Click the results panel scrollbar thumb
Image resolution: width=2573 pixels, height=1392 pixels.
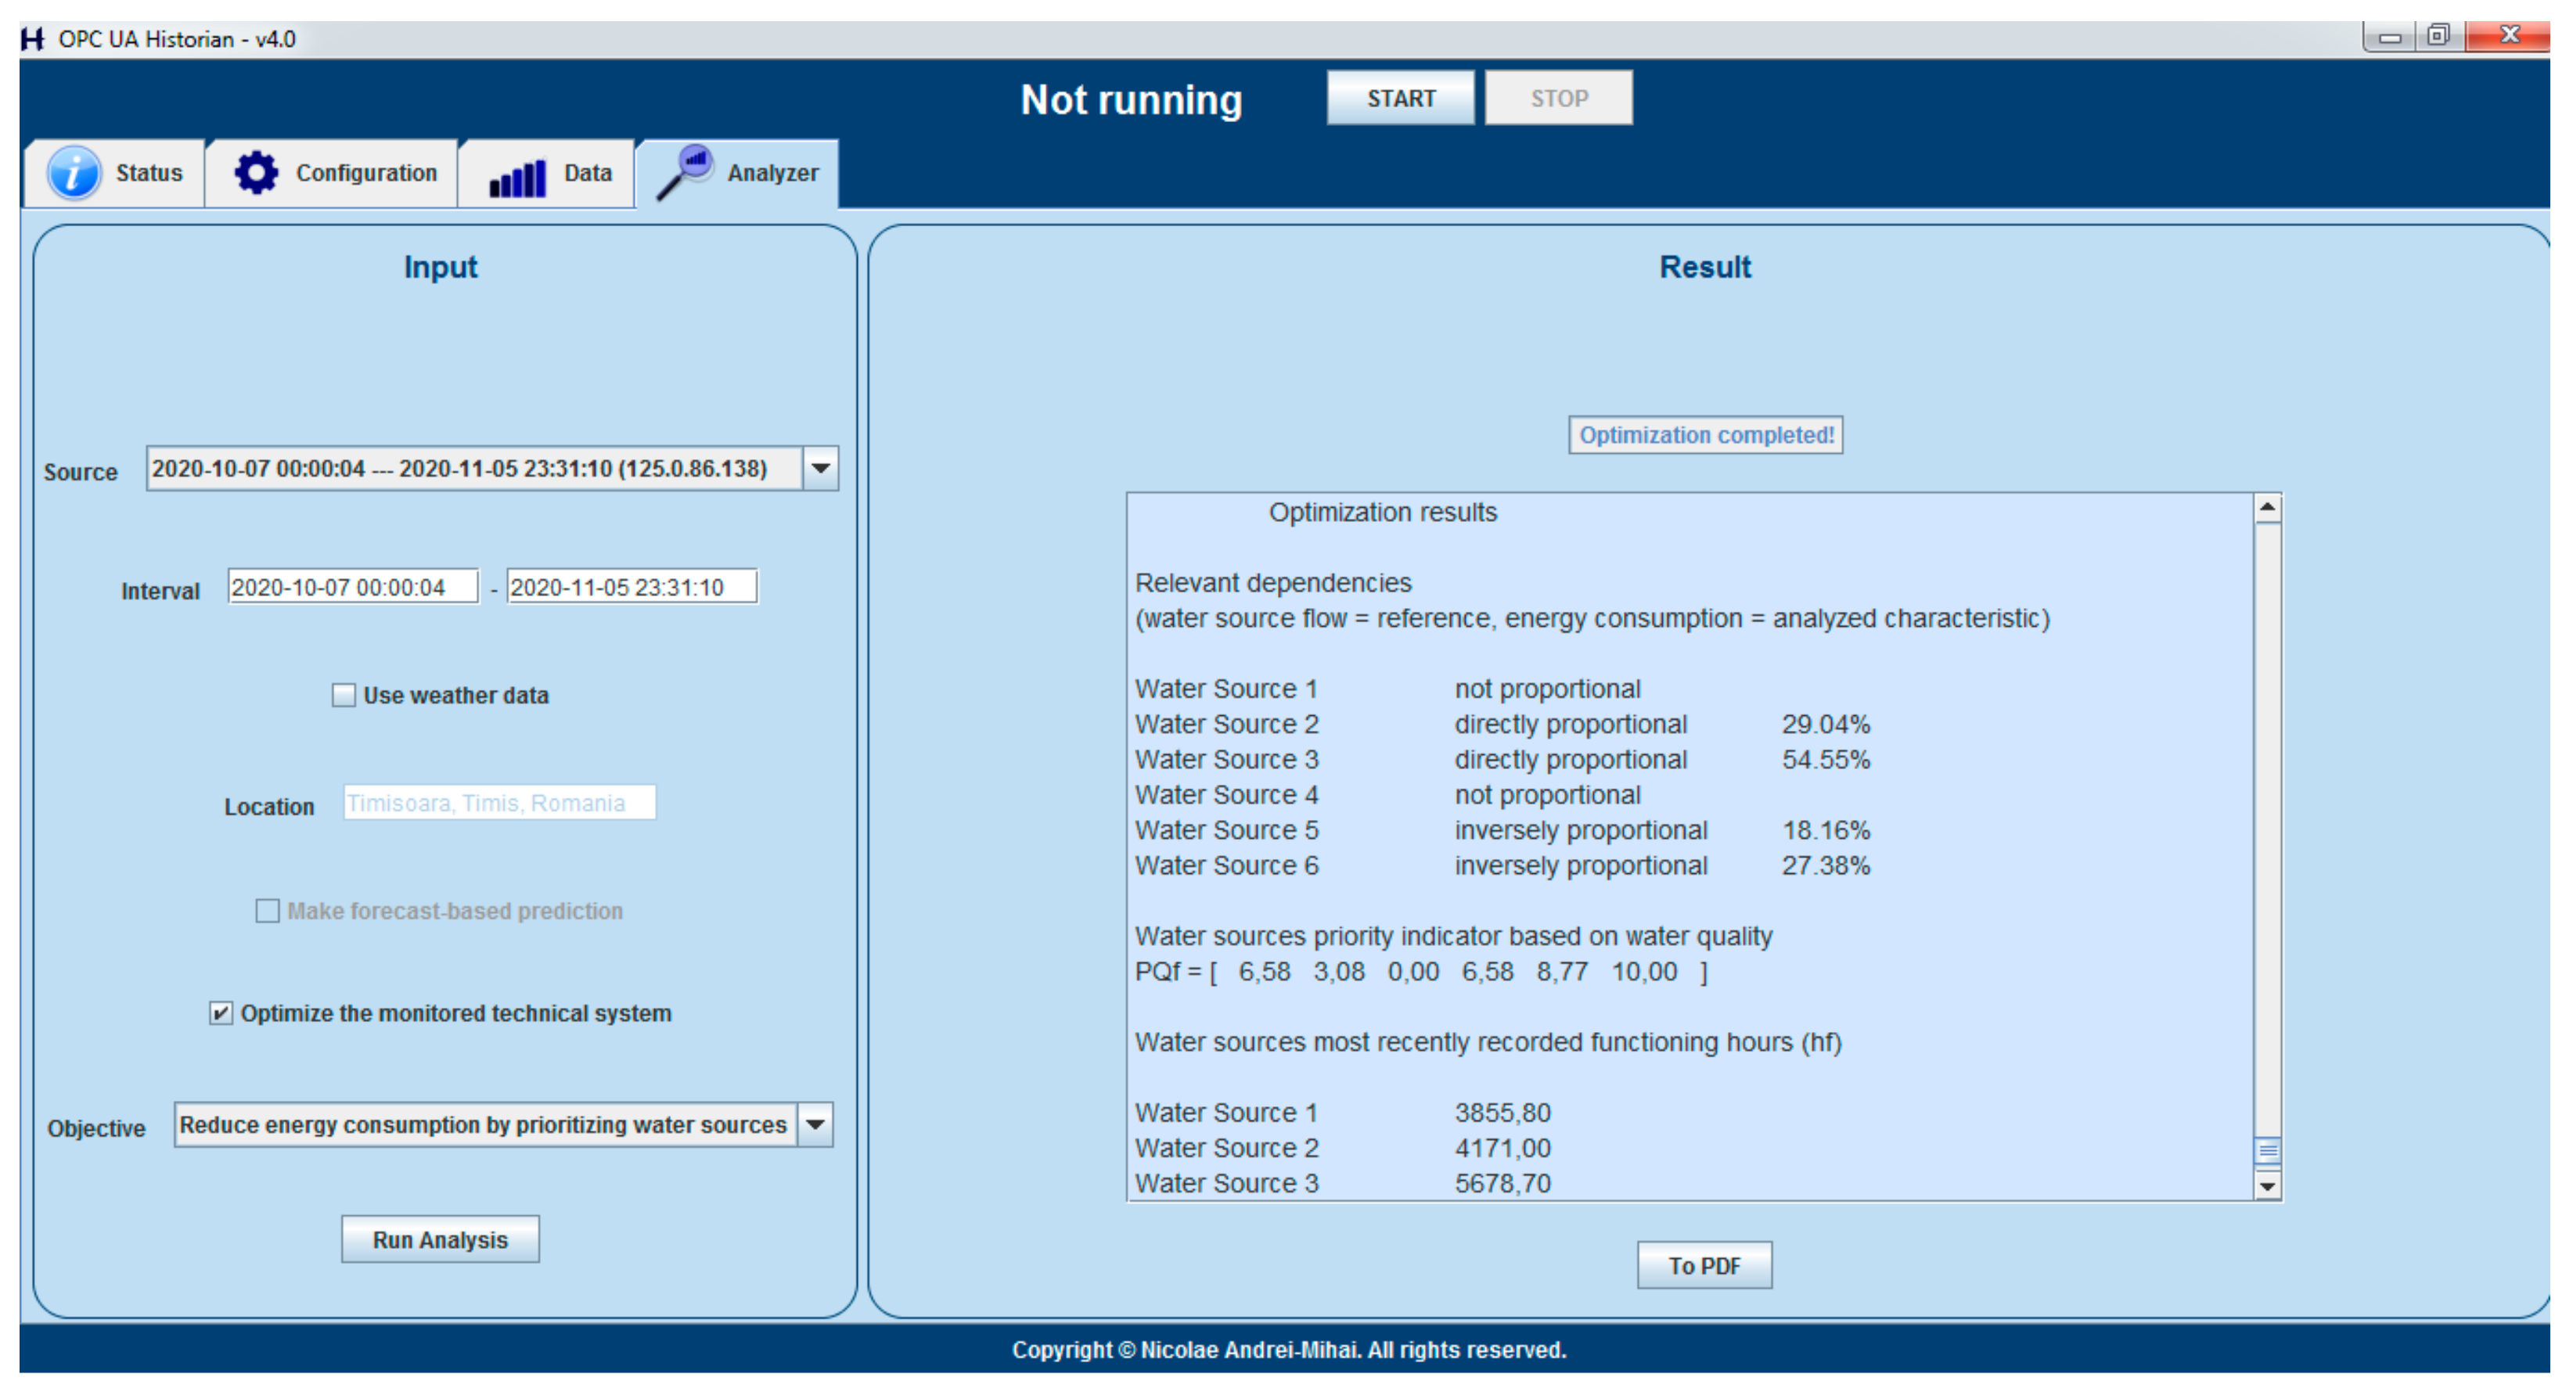click(2267, 1150)
